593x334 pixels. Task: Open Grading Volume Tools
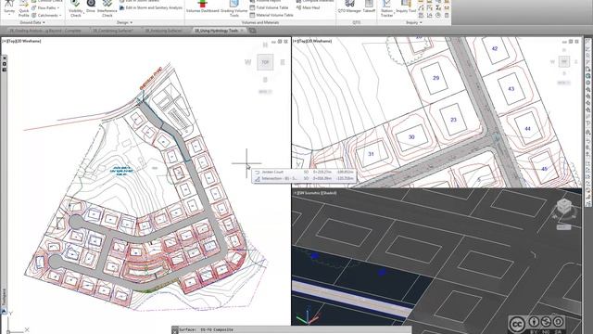point(233,8)
